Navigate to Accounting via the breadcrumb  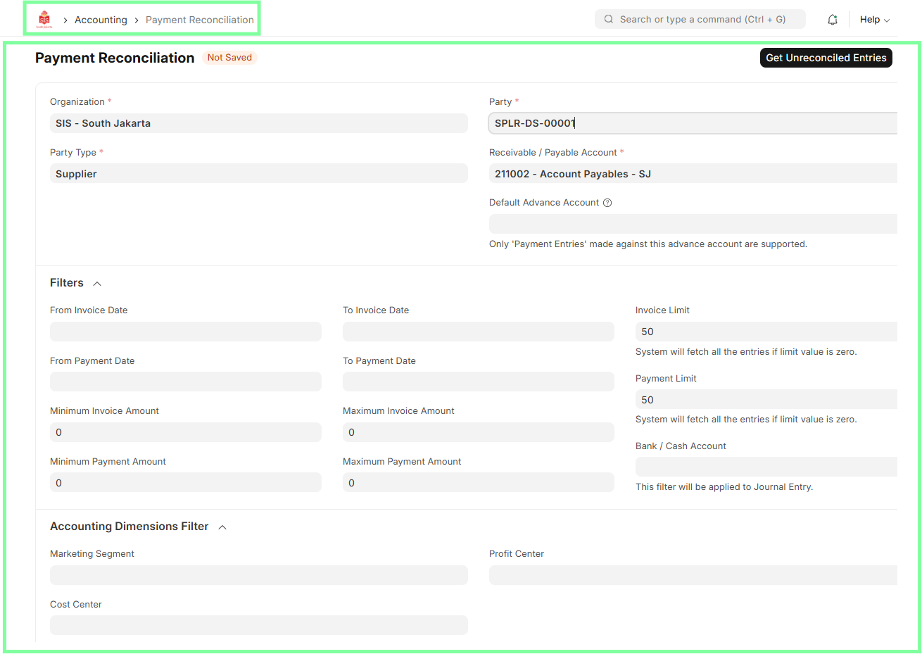click(101, 20)
